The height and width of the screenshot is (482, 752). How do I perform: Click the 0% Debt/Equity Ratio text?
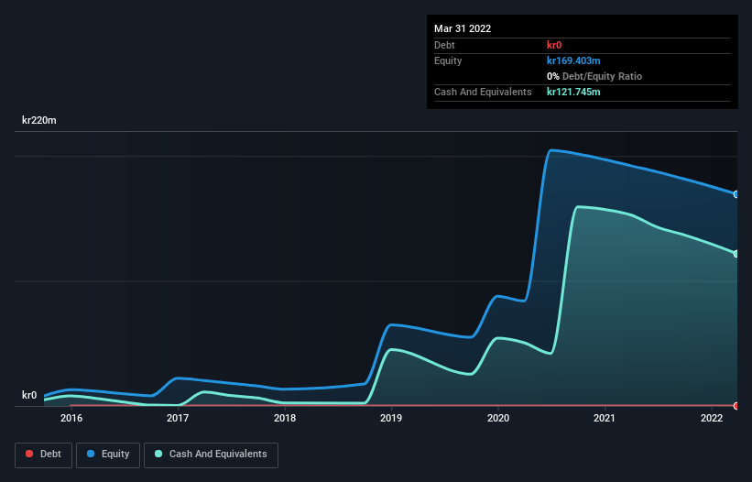pyautogui.click(x=594, y=76)
